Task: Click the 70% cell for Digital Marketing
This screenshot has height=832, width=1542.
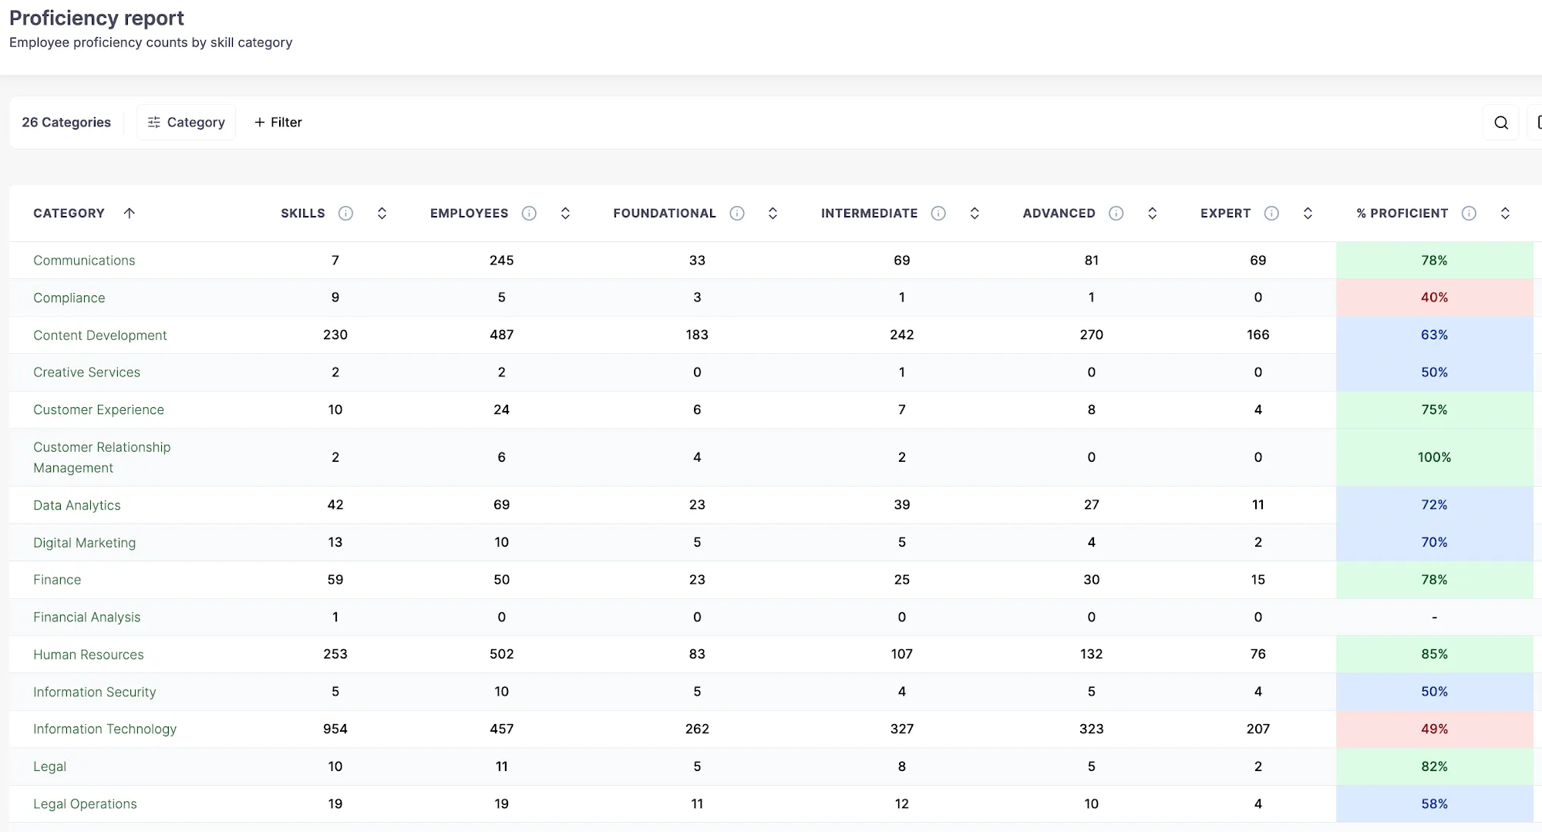Action: [x=1434, y=542]
